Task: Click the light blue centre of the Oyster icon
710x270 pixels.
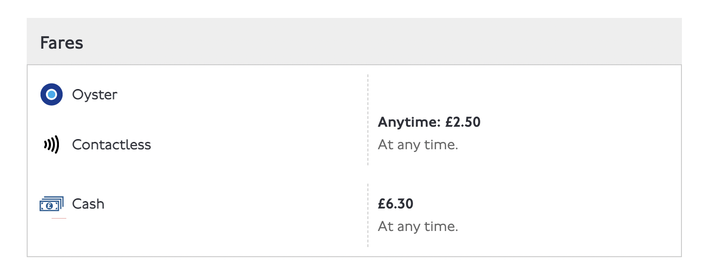Action: click(51, 95)
